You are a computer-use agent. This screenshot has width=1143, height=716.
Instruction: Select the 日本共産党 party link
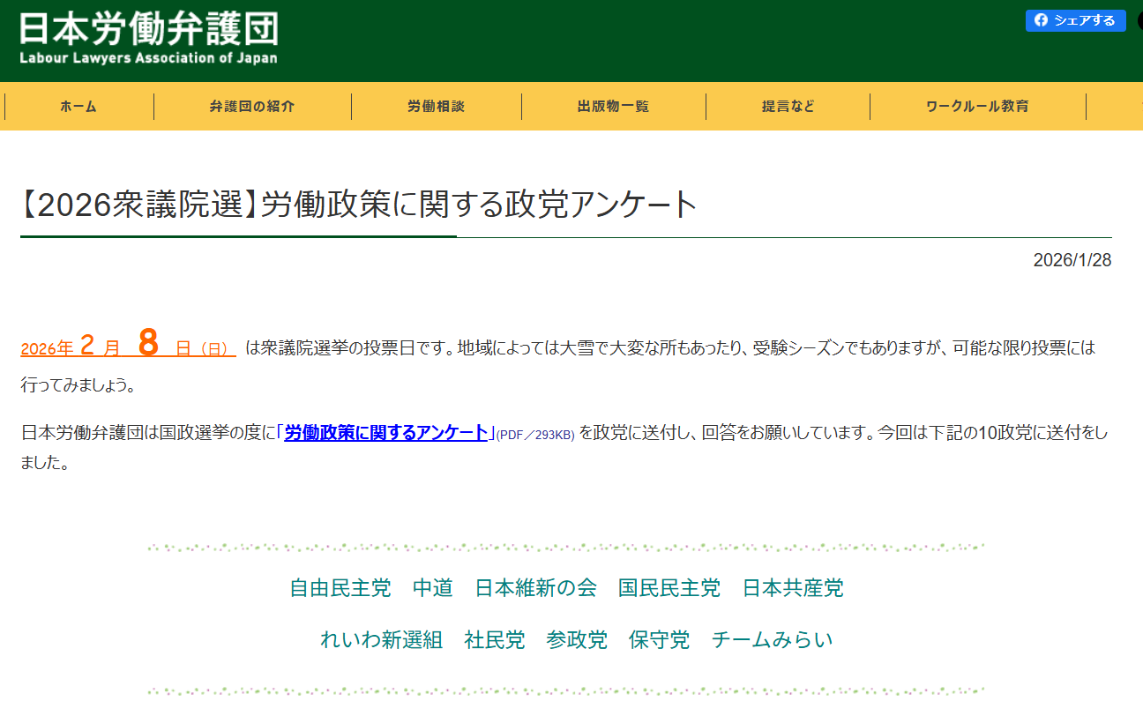tap(792, 588)
